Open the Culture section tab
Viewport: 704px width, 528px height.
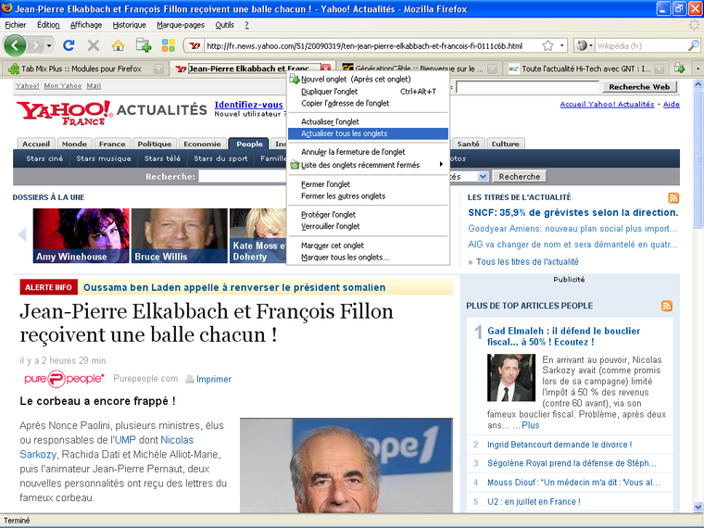tap(505, 144)
